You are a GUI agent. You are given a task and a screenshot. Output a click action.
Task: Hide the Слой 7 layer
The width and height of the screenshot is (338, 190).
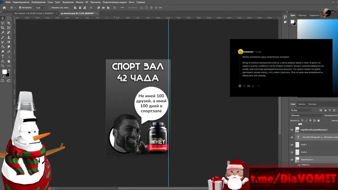click(x=292, y=145)
